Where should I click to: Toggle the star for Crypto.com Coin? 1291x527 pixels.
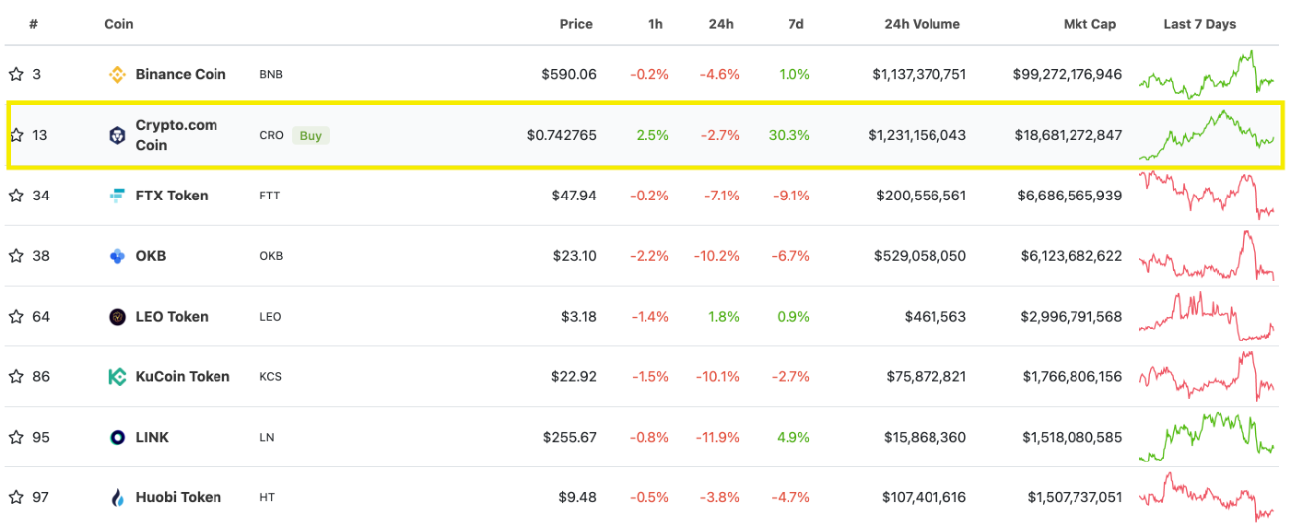click(x=16, y=135)
